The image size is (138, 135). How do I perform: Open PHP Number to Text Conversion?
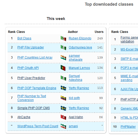pos(32,98)
